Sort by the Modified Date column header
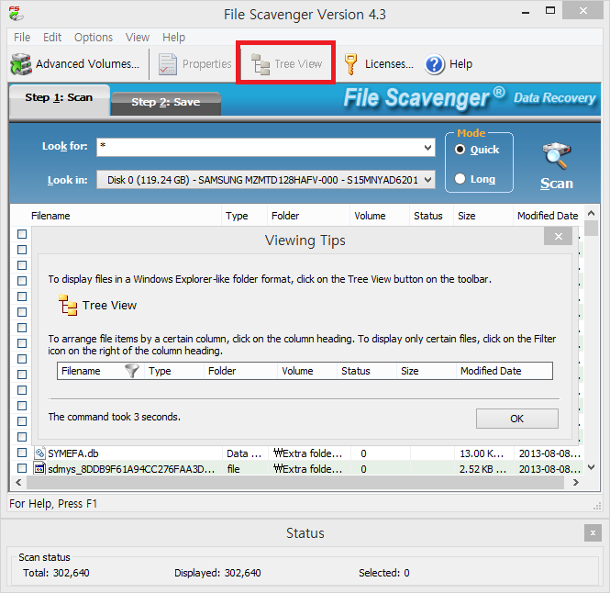Image resolution: width=610 pixels, height=593 pixels. 548,216
